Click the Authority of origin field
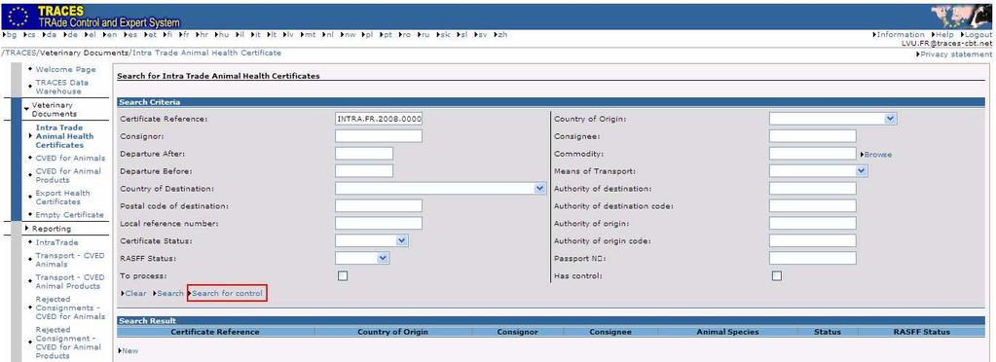 (812, 224)
